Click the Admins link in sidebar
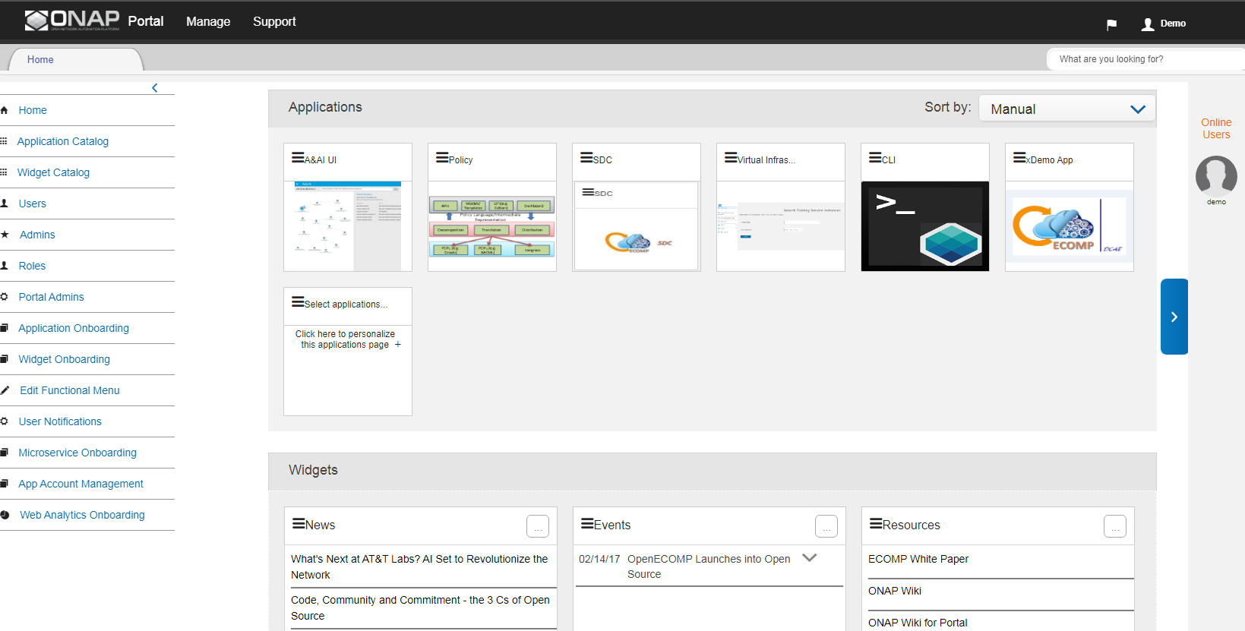1245x631 pixels. pyautogui.click(x=37, y=235)
